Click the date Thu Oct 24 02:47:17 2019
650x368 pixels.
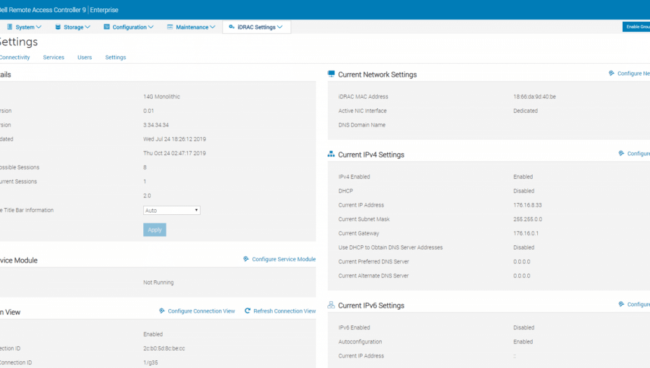click(174, 153)
